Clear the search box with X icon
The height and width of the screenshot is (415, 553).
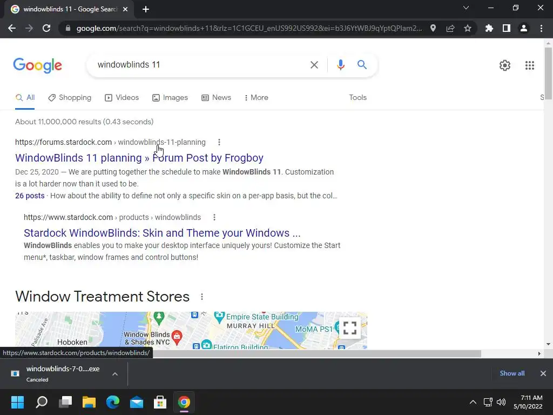(314, 65)
